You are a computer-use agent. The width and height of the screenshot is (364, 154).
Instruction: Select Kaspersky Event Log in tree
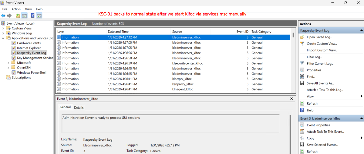pos(32,53)
